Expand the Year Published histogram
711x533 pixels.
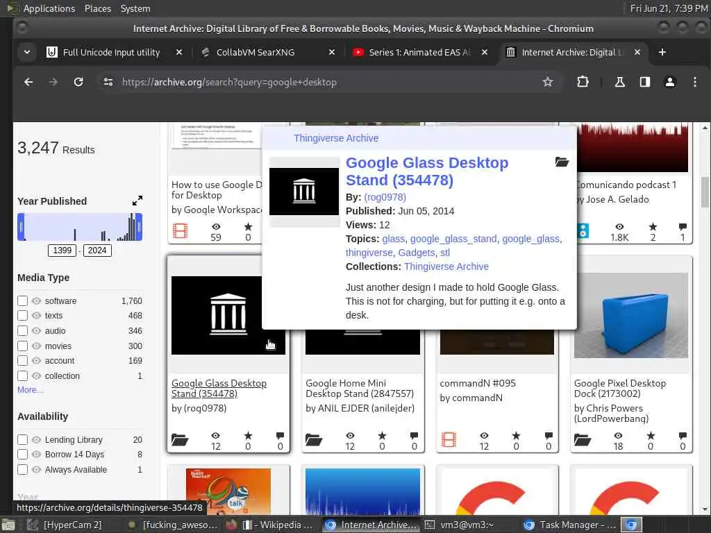(137, 201)
